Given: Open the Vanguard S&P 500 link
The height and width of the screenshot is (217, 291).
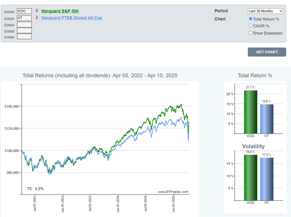Looking at the screenshot, I should (60, 11).
